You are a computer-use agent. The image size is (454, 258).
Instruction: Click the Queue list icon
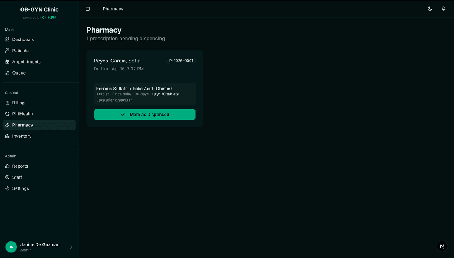[8, 73]
